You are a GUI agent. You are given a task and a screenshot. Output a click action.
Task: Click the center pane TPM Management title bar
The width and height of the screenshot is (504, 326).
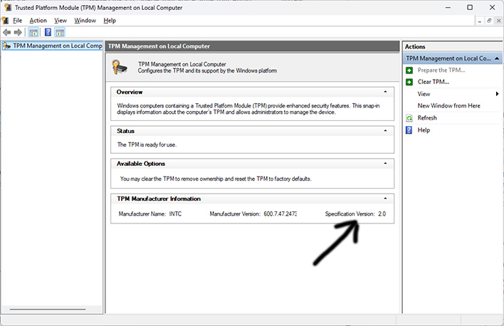click(x=253, y=46)
